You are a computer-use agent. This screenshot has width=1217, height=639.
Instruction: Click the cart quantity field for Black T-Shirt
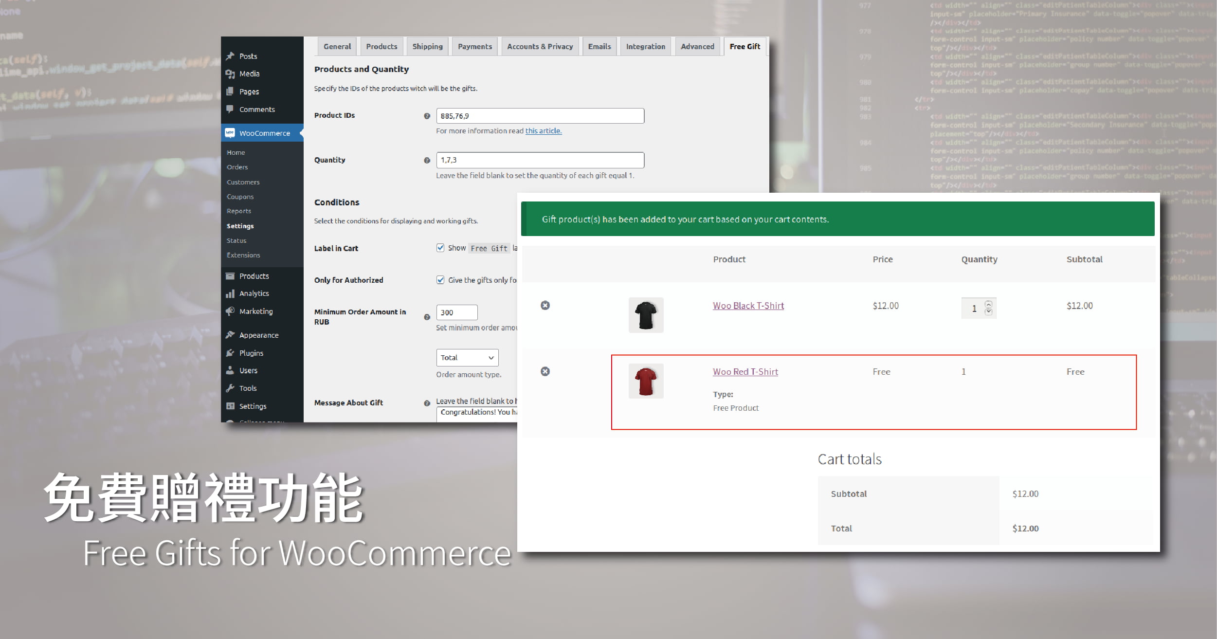point(979,308)
